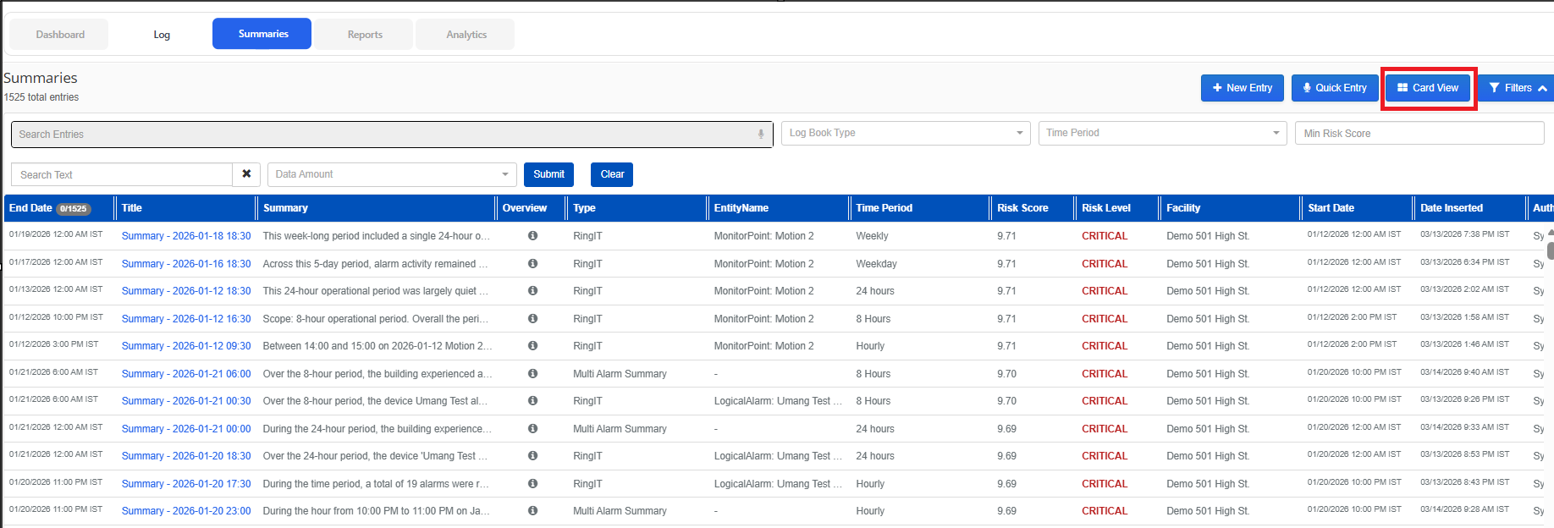Open overview info icon for Summary - 2026-01-12 18:30

532,290
